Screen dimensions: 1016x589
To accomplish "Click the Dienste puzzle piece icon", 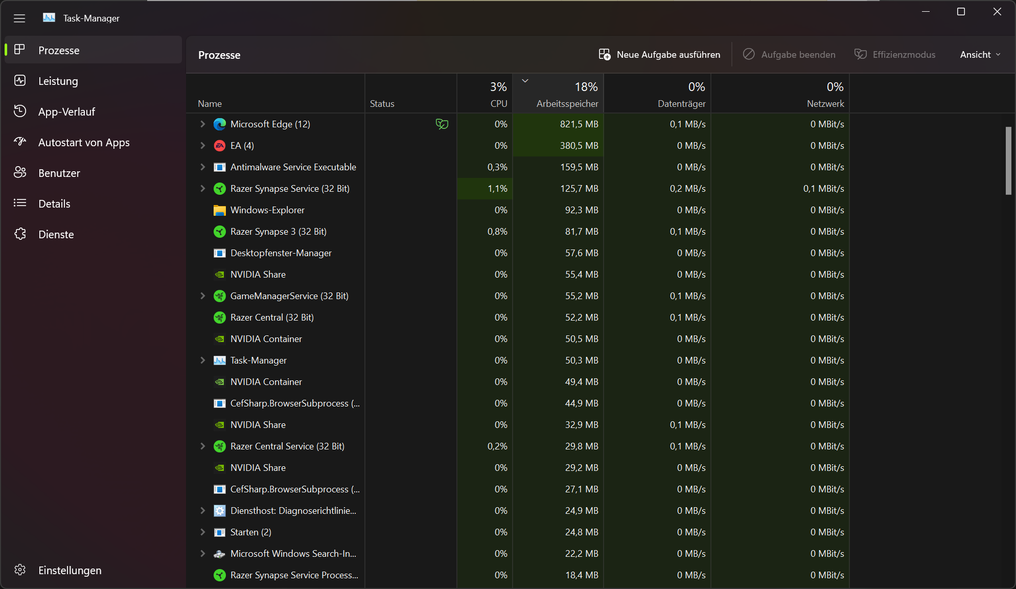I will coord(20,234).
